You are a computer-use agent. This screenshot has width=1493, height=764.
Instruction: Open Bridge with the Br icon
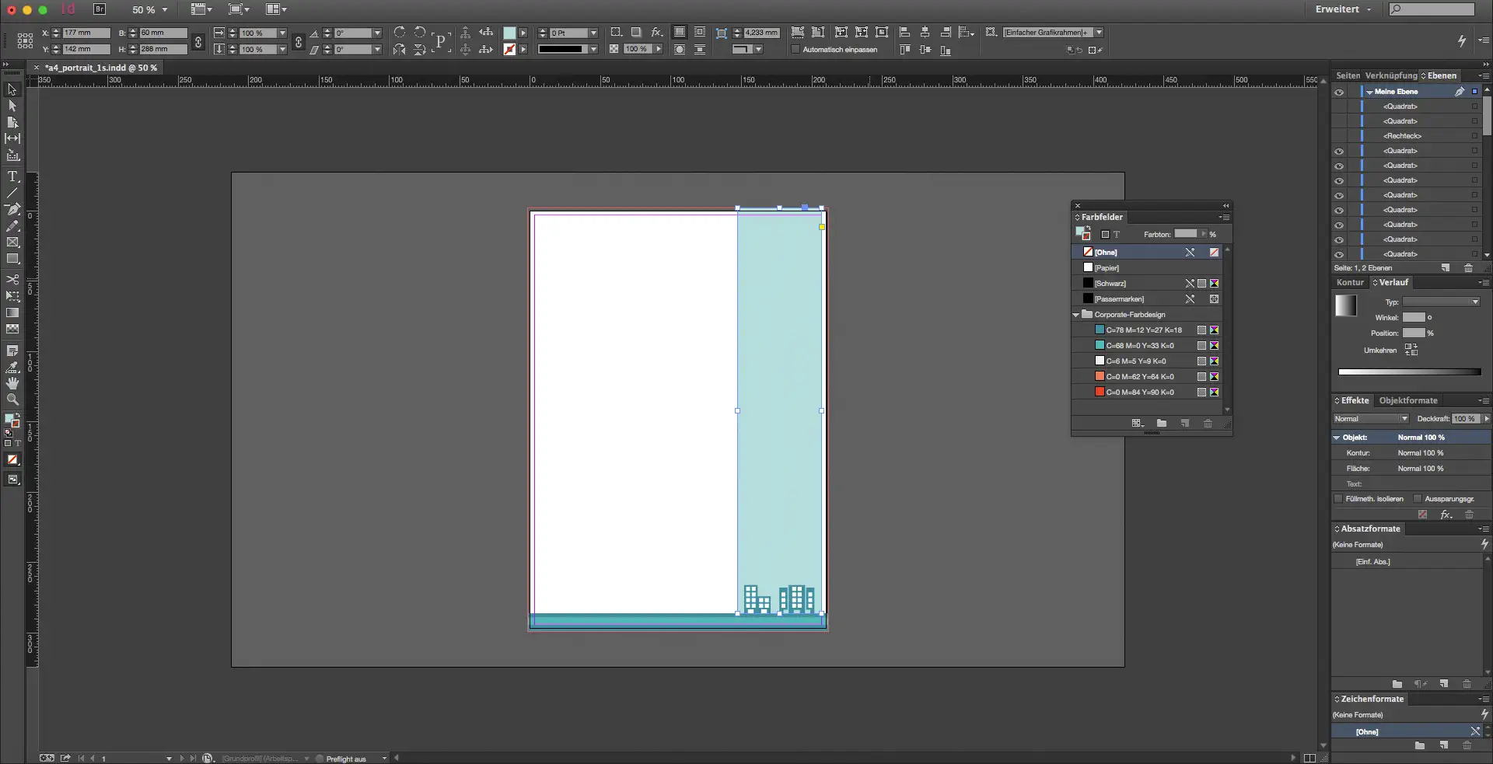click(100, 9)
